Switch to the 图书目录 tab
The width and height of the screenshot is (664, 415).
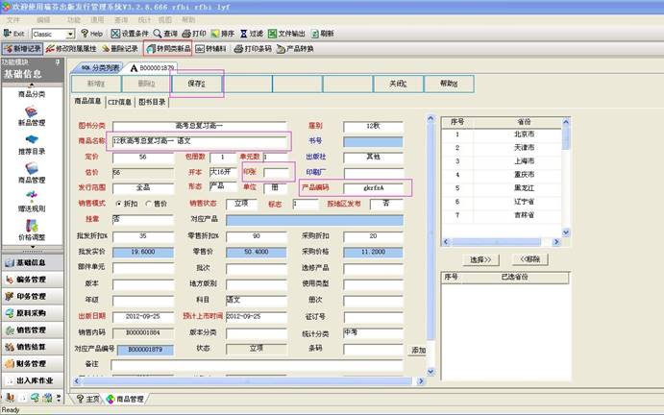(154, 101)
